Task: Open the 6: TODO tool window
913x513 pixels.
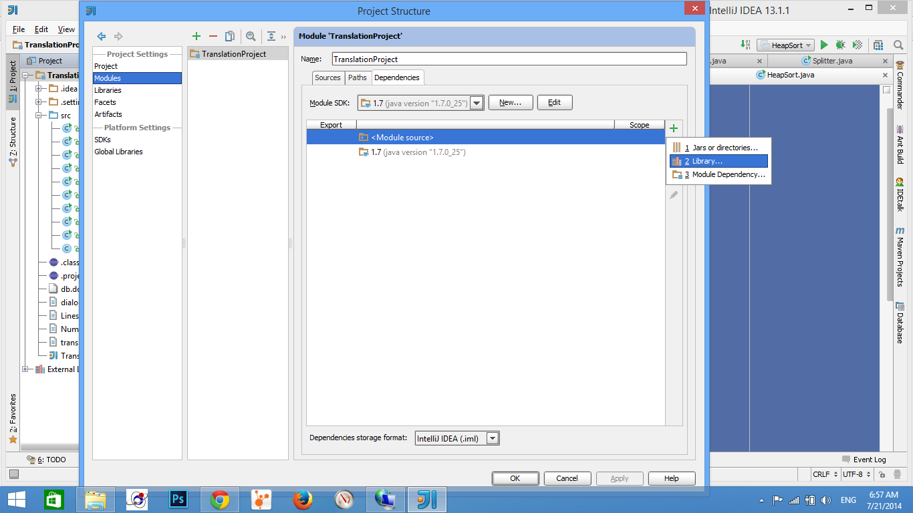Action: (46, 460)
